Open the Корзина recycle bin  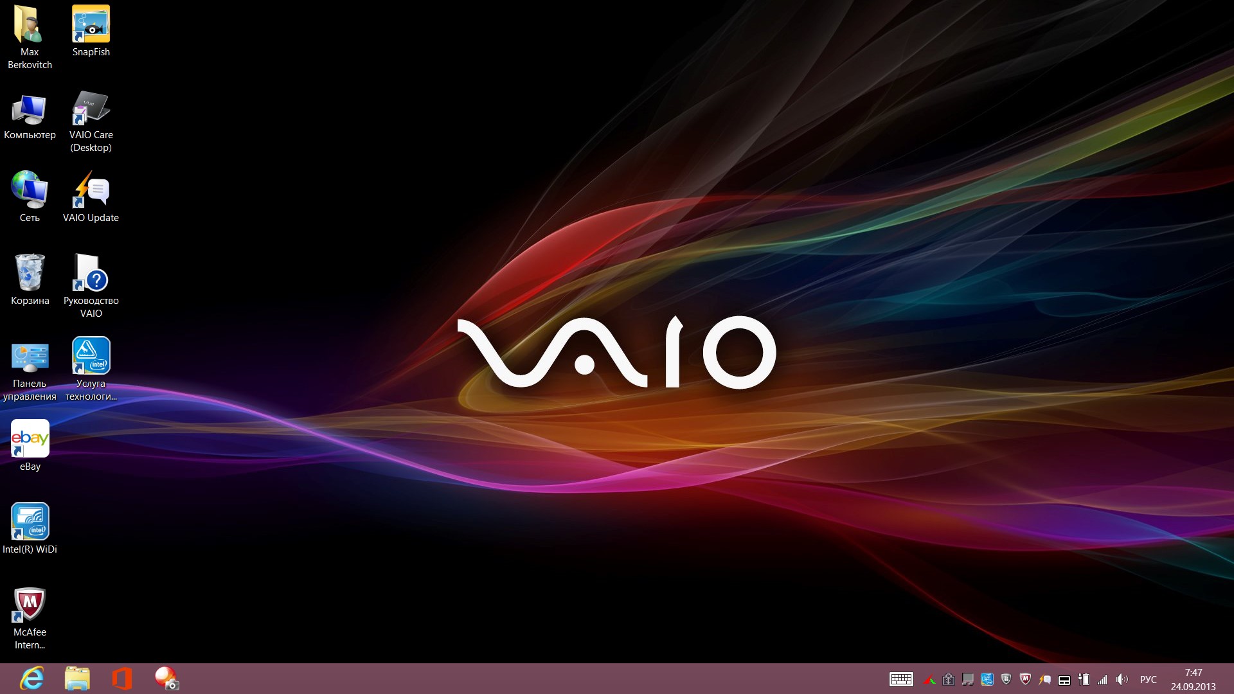click(30, 274)
